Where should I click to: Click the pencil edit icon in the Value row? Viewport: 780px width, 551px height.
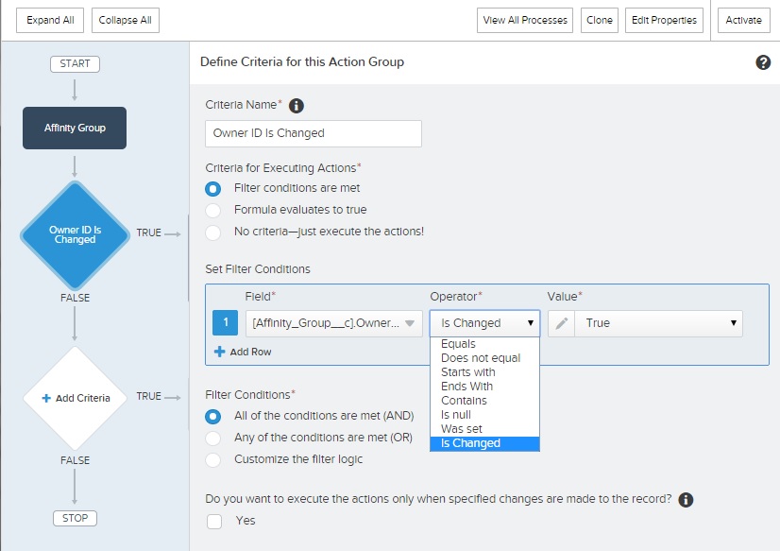560,322
